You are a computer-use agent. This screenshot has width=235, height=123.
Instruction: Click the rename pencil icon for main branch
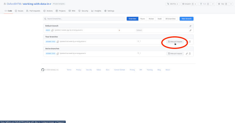click(190, 30)
